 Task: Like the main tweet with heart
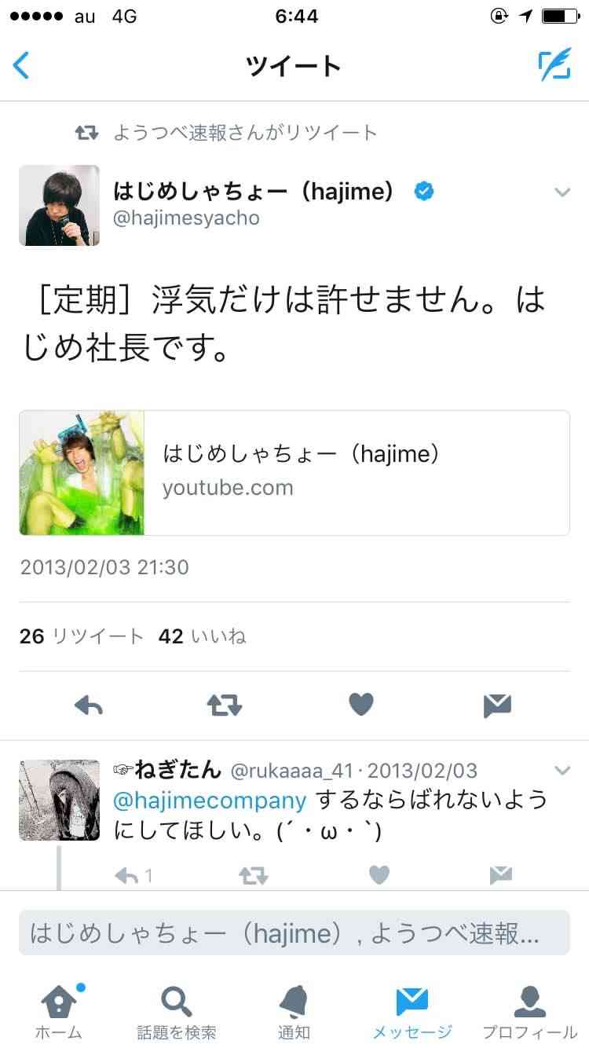tap(360, 705)
